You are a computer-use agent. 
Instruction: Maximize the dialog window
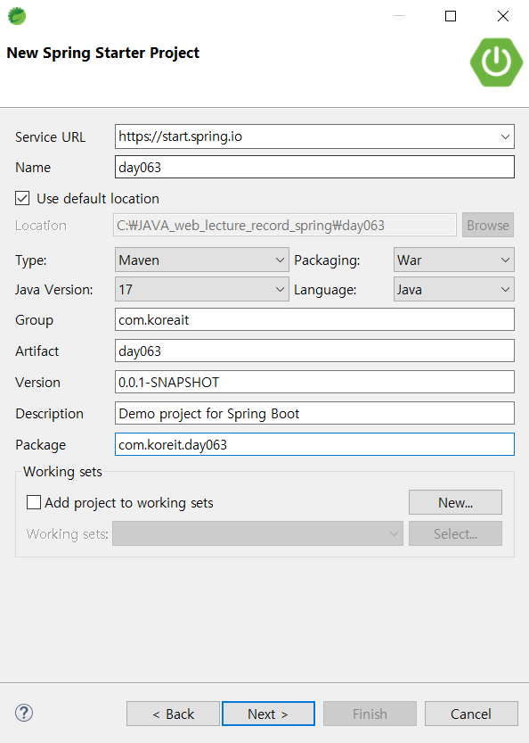[451, 16]
